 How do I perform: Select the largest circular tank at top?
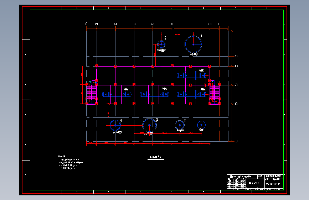pos(193,44)
